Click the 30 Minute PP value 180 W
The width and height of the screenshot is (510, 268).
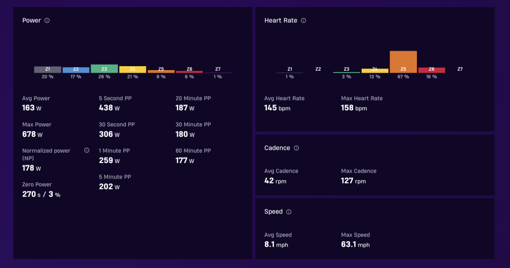pyautogui.click(x=185, y=134)
